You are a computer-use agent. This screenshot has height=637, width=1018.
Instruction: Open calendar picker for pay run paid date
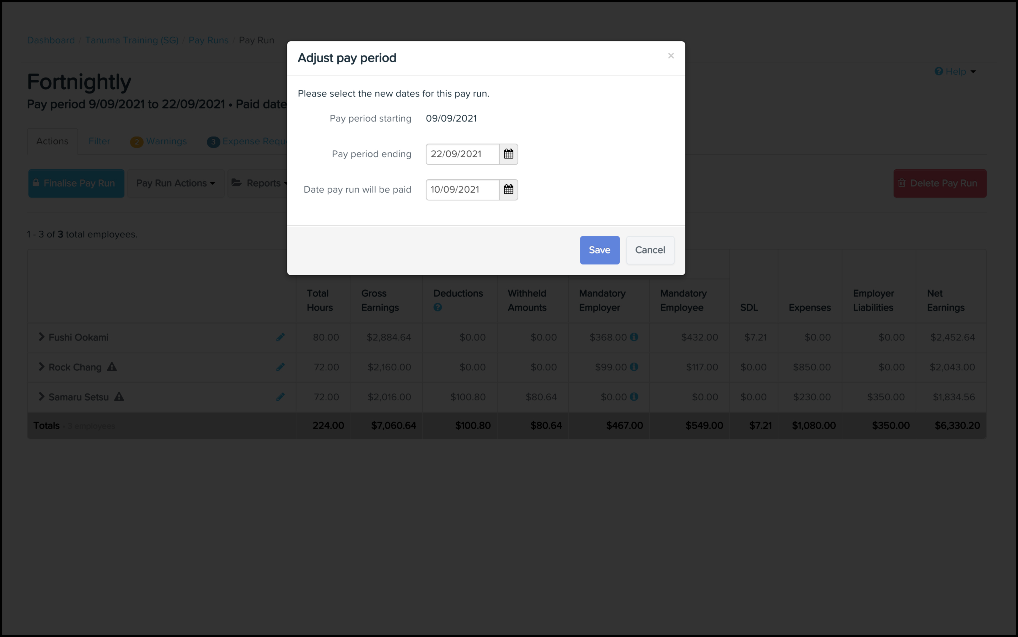[x=508, y=189]
